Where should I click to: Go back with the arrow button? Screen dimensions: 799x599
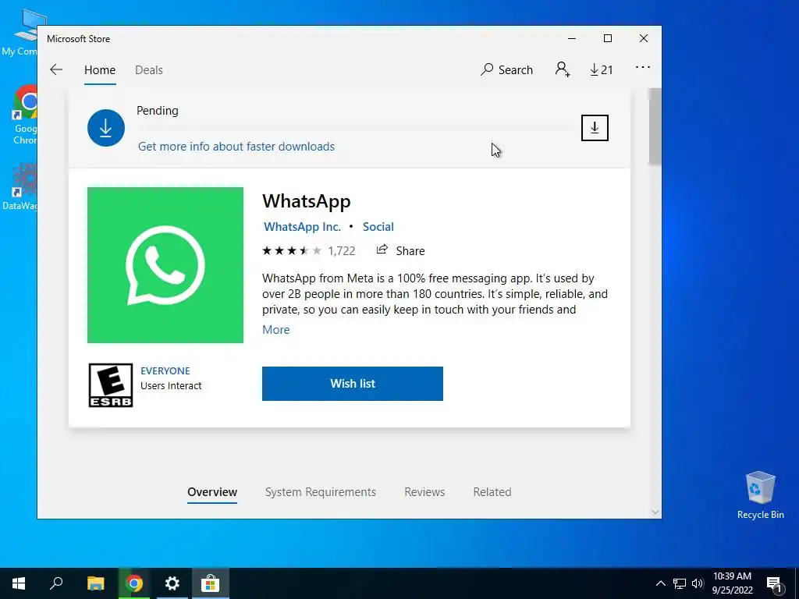point(56,69)
